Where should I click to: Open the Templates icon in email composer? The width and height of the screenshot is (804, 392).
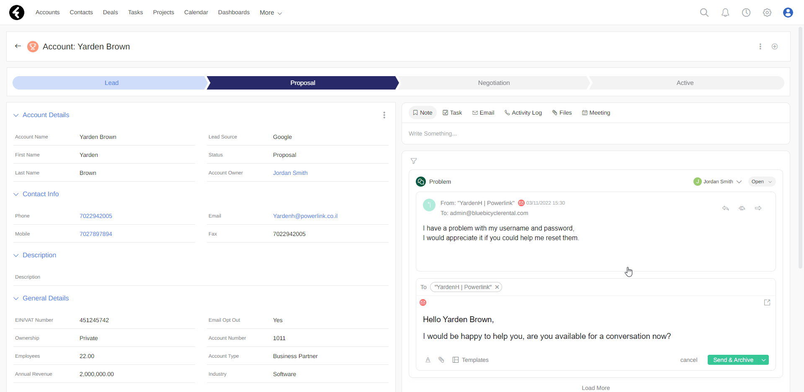pyautogui.click(x=455, y=360)
